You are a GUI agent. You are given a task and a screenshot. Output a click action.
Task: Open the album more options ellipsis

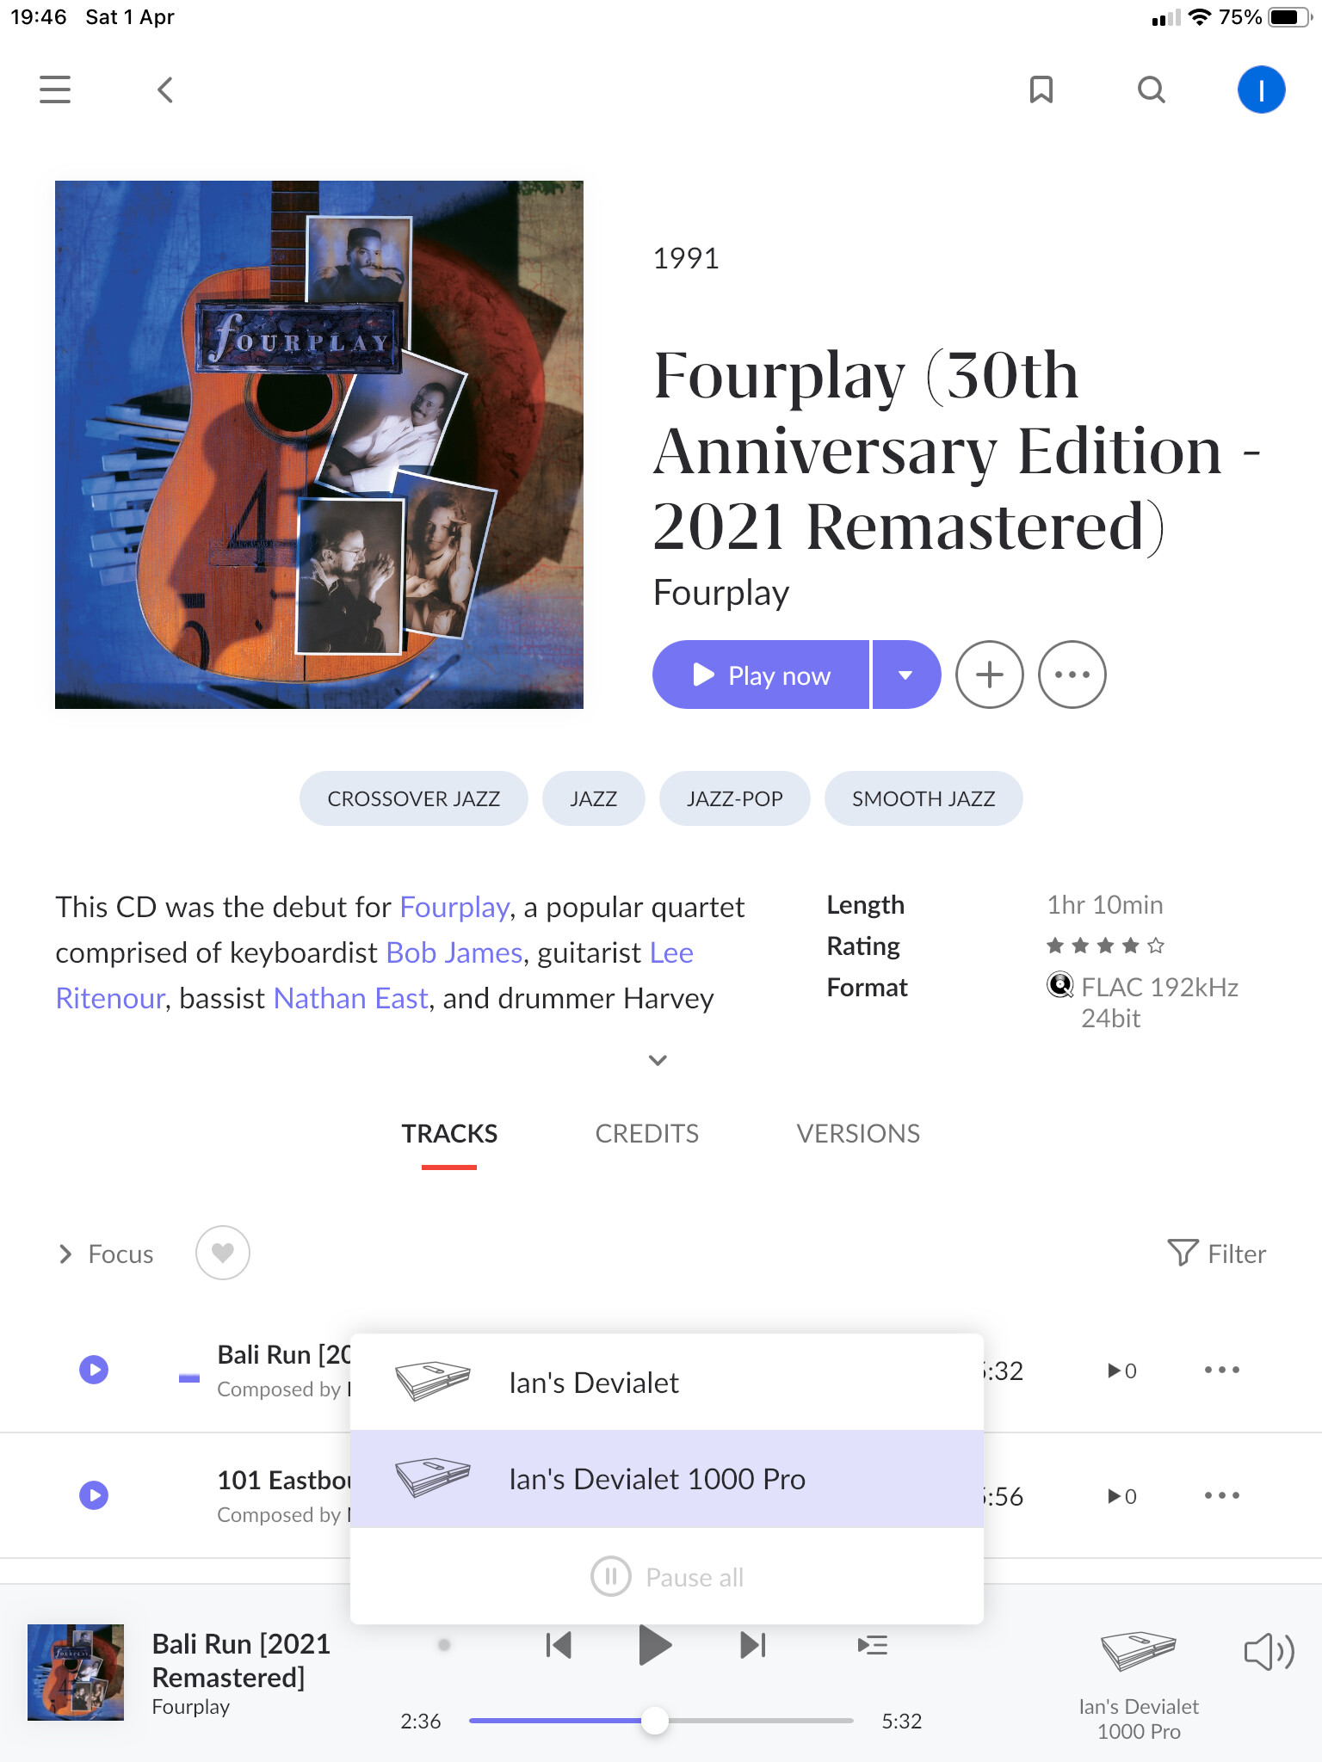[x=1072, y=675]
